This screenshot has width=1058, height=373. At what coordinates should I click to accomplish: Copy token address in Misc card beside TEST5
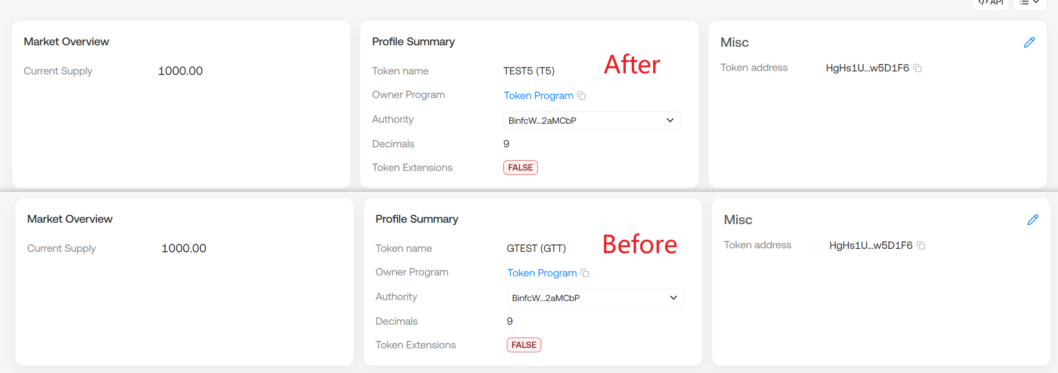[x=917, y=68]
